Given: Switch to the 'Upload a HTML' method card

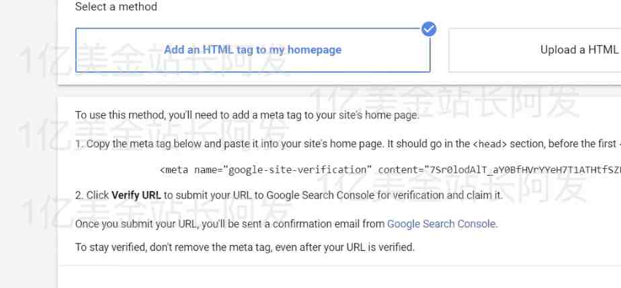Looking at the screenshot, I should pyautogui.click(x=535, y=50).
